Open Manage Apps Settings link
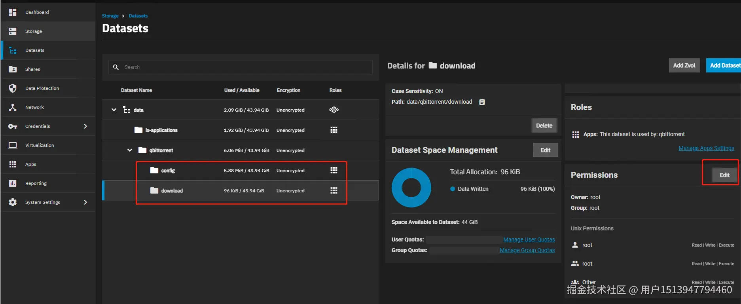This screenshot has width=741, height=304. tap(706, 148)
